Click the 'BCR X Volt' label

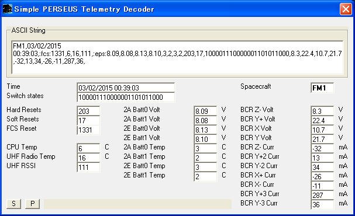pos(256,128)
